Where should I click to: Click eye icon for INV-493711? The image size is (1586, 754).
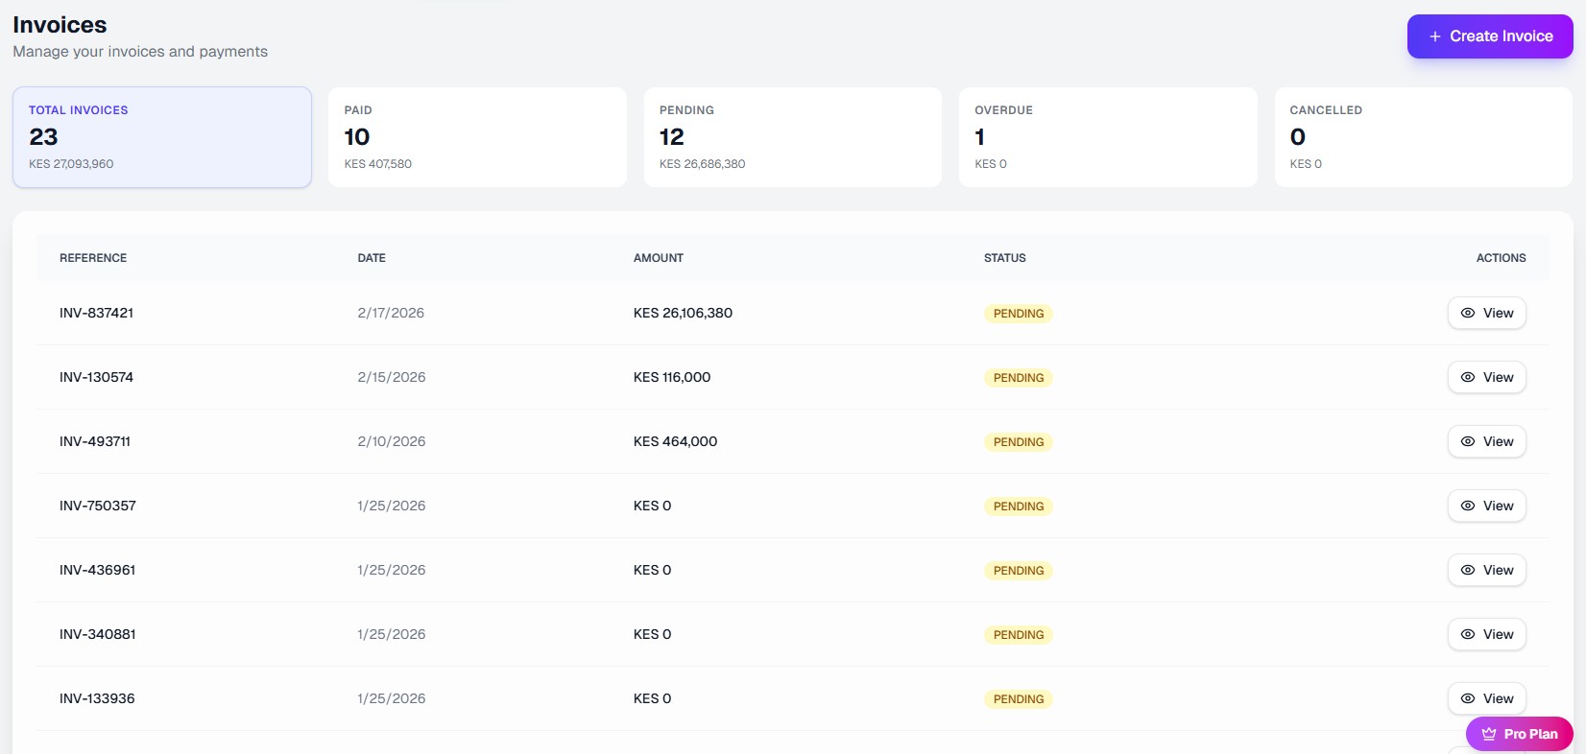tap(1468, 441)
